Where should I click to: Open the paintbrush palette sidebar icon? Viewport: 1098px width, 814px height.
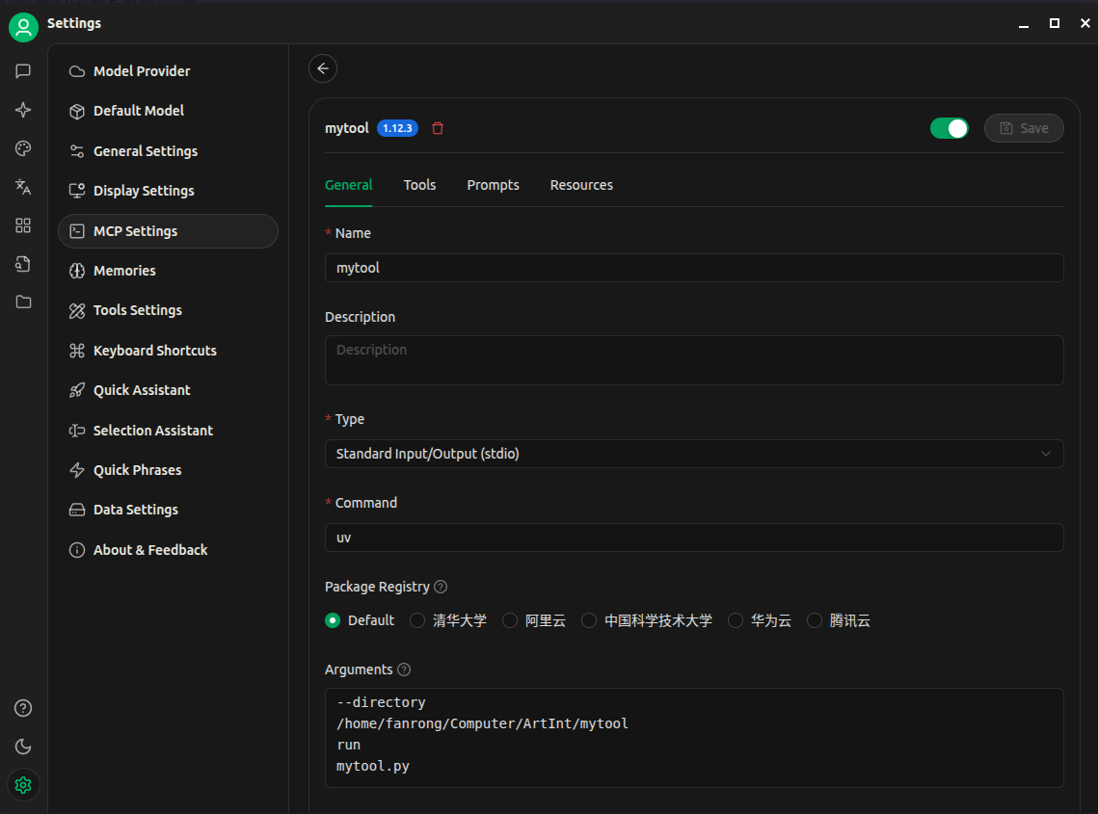(x=23, y=148)
